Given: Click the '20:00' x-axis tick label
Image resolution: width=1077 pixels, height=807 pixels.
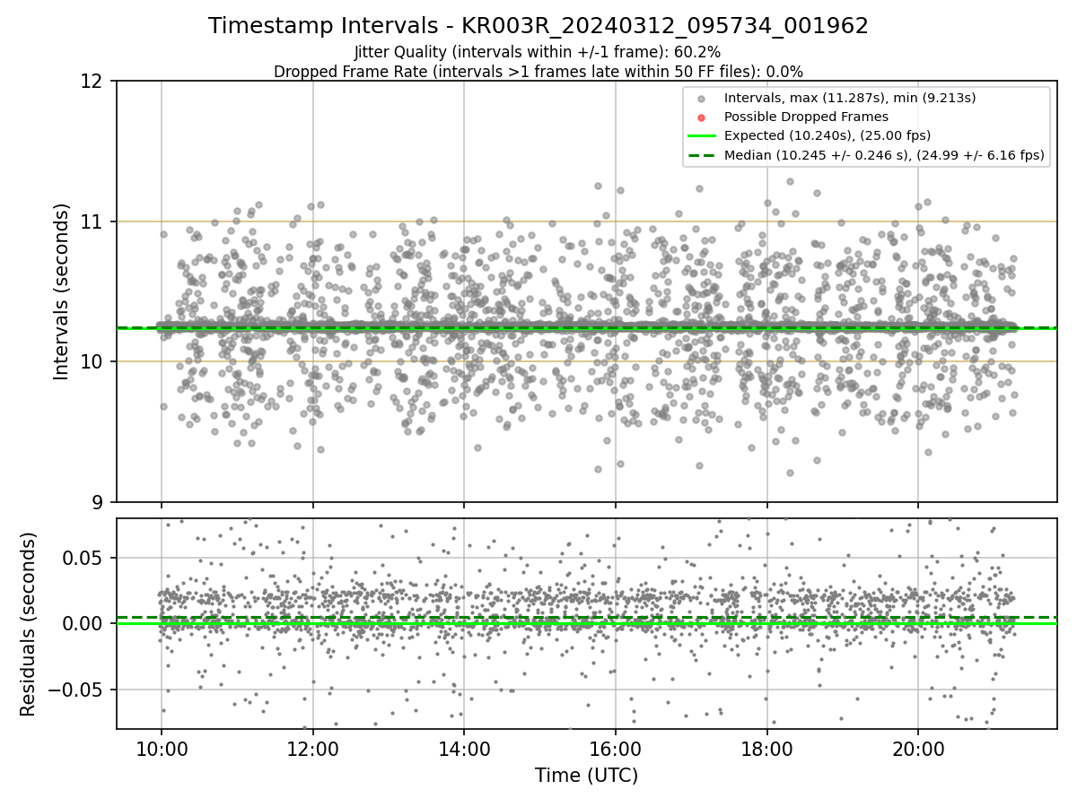Looking at the screenshot, I should click(x=917, y=750).
